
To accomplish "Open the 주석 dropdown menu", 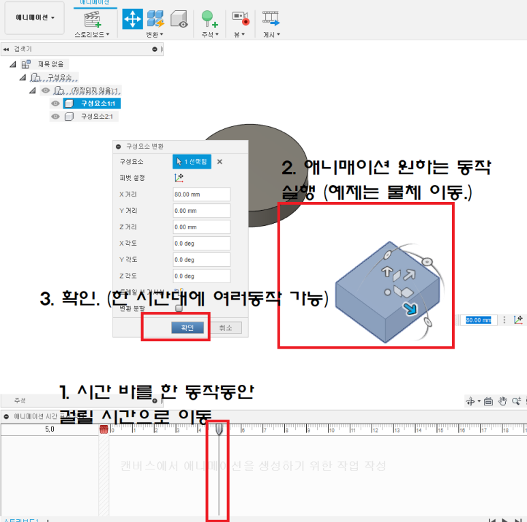I will [210, 34].
